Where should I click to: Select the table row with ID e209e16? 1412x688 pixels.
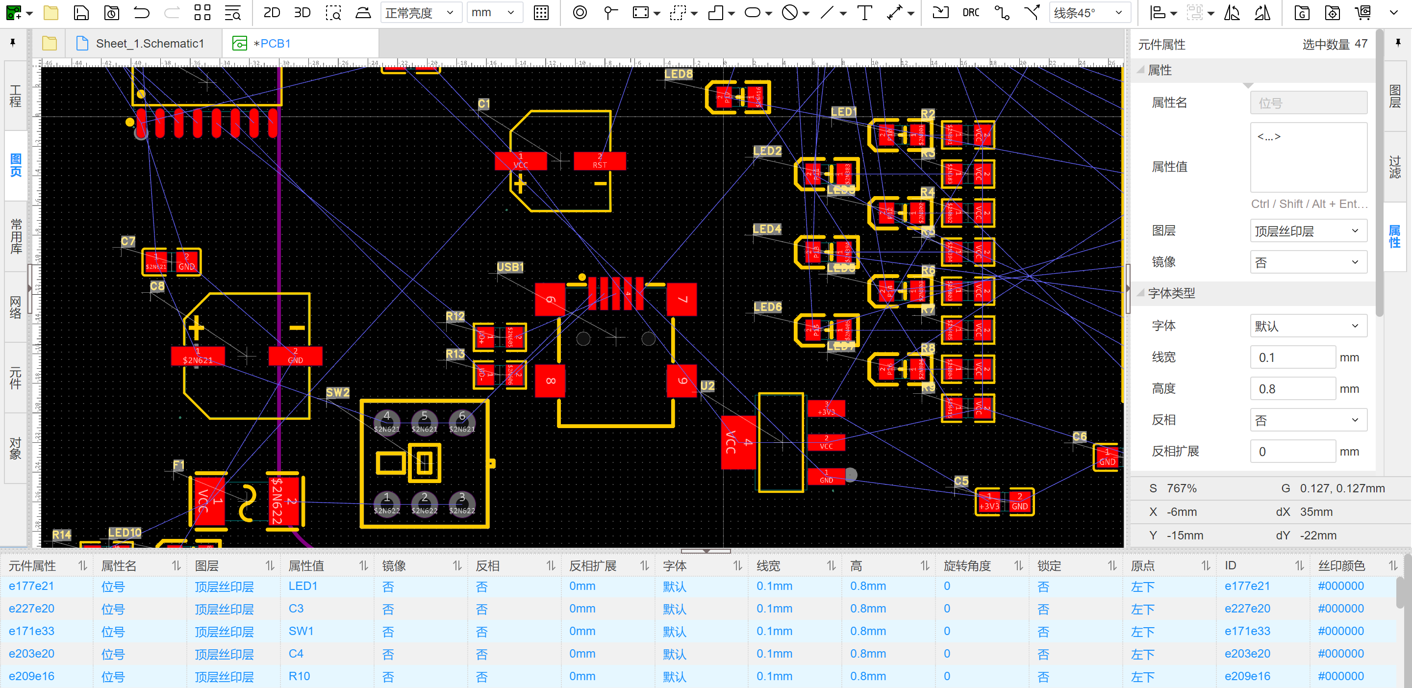click(x=699, y=676)
